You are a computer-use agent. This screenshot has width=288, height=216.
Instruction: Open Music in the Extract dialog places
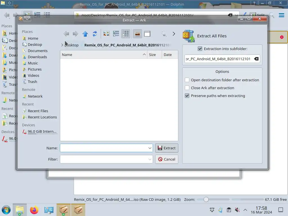33,63
